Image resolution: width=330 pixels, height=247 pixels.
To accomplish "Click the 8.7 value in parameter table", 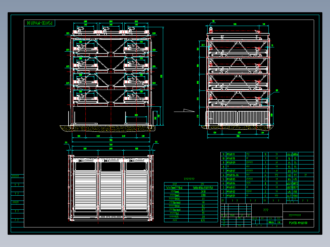I will (x=203, y=210).
